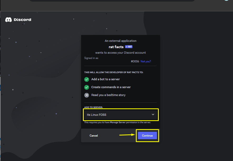This screenshot has height=161, width=233.
Task: Click 'Read you a bedtime story' text
Action: pyautogui.click(x=108, y=95)
